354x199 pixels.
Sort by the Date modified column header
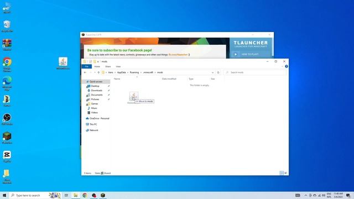pyautogui.click(x=169, y=78)
